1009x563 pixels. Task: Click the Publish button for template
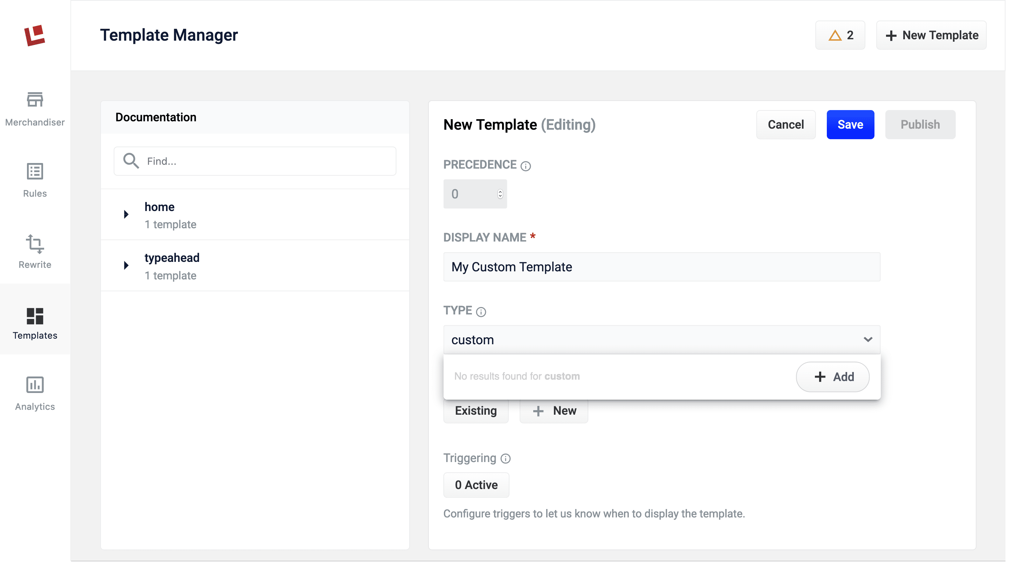920,124
